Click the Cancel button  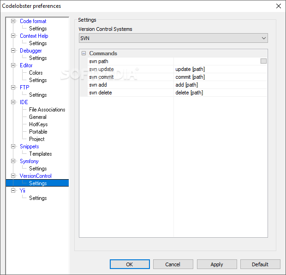(173, 264)
